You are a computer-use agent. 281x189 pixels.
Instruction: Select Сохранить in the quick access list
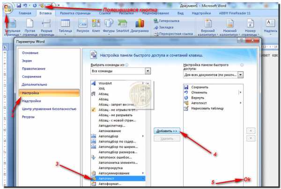coord(213,87)
